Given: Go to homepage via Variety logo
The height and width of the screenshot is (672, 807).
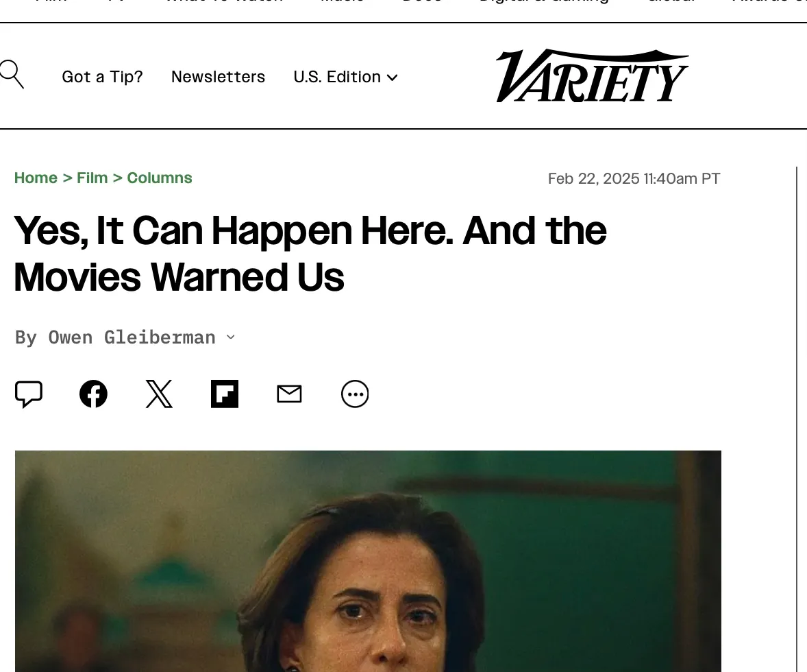Looking at the screenshot, I should point(592,75).
